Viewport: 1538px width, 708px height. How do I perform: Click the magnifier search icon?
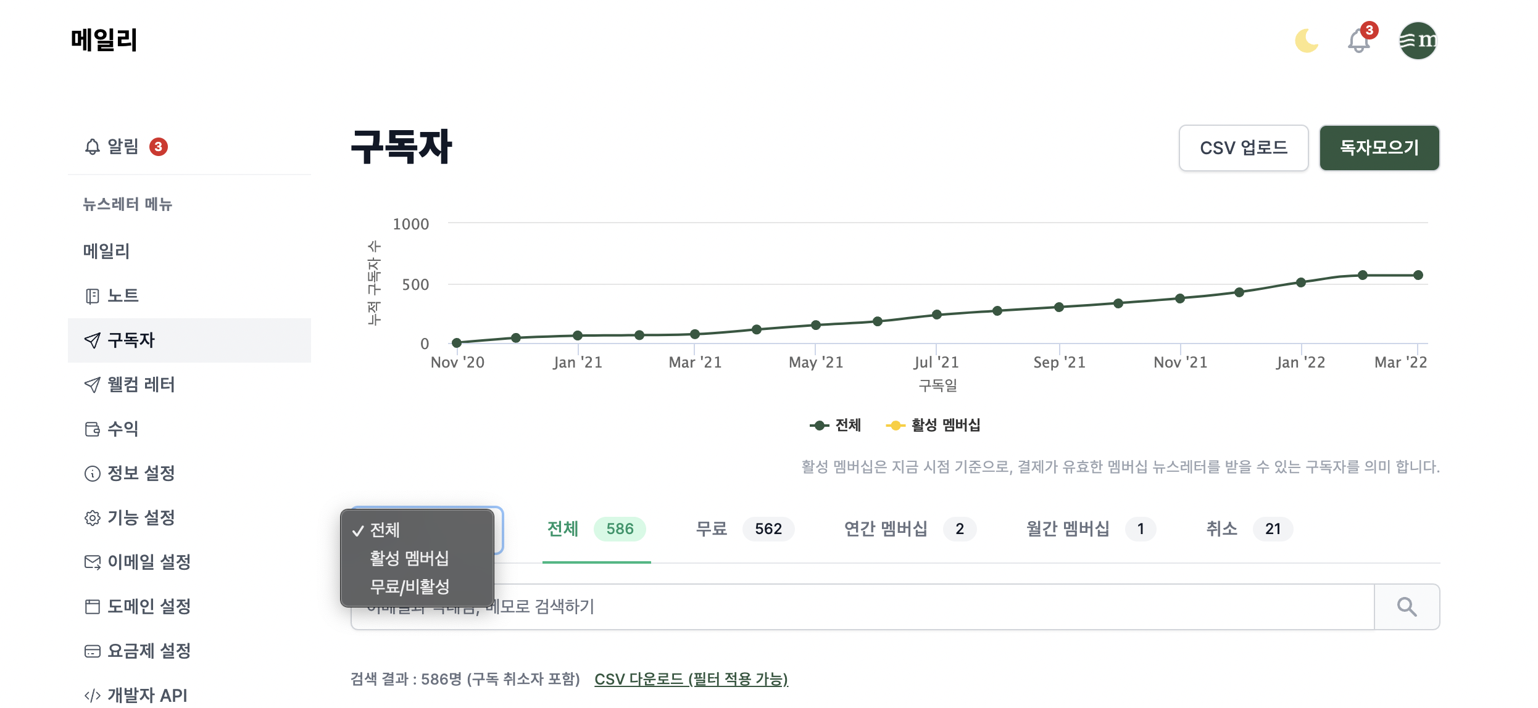click(1407, 607)
